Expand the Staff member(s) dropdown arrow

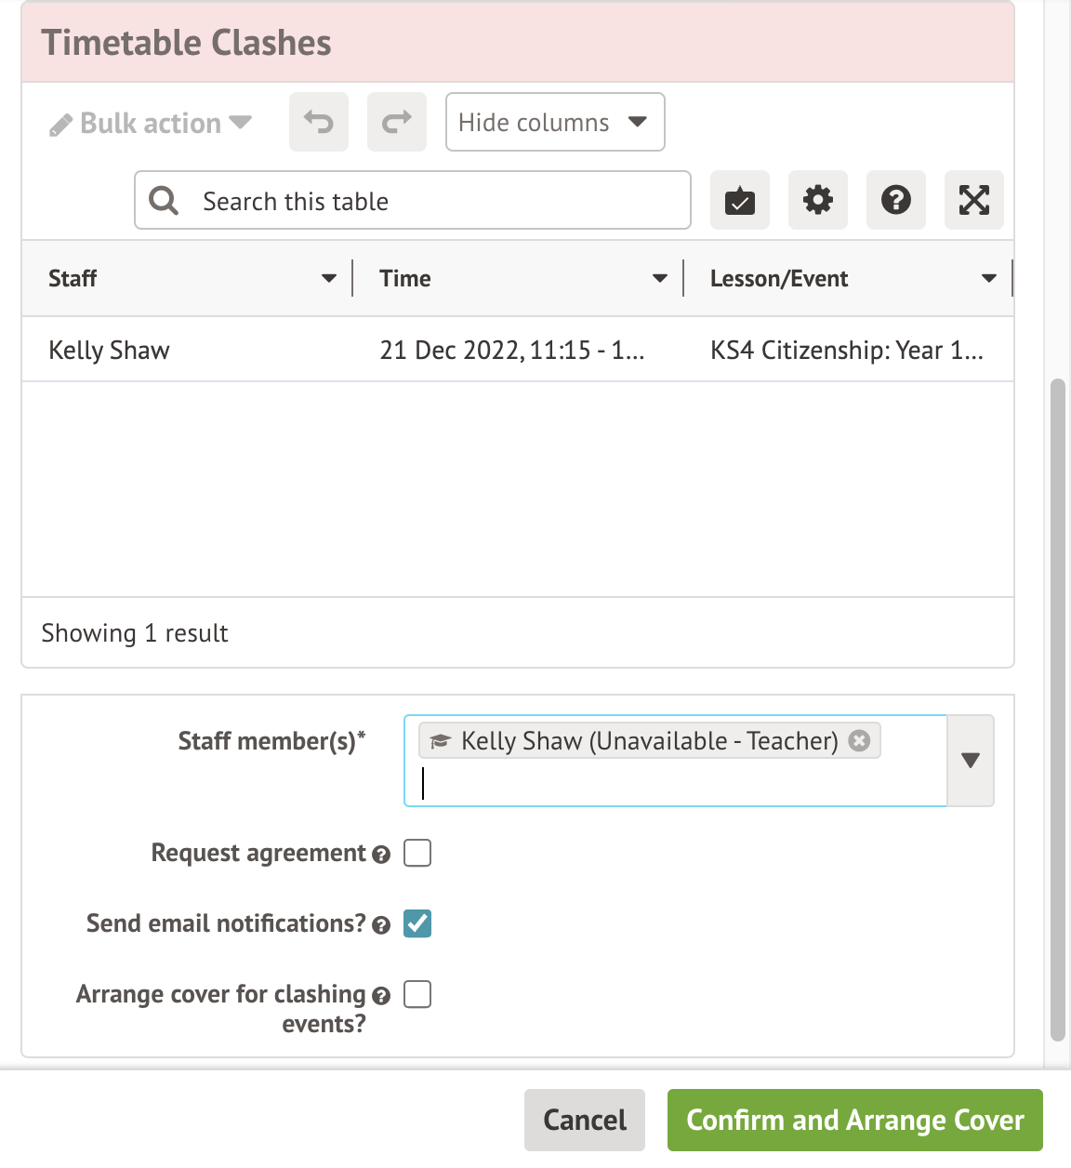(x=971, y=760)
